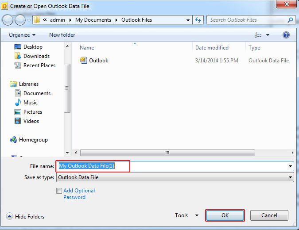Select Outlook Files breadcrumb segment

(x=136, y=20)
